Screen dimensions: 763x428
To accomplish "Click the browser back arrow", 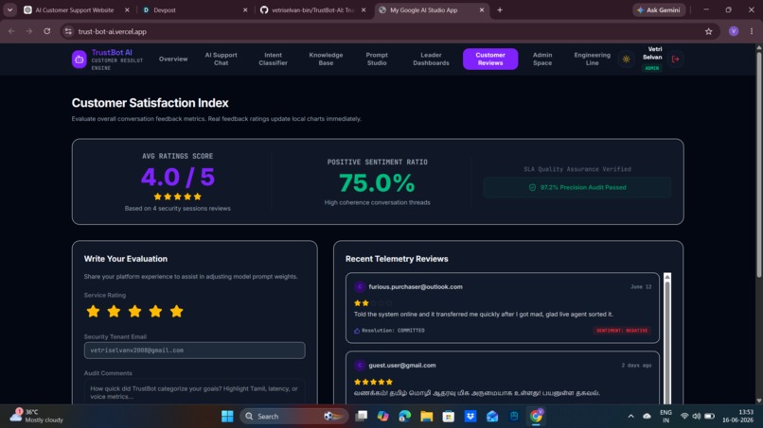I will click(x=11, y=31).
